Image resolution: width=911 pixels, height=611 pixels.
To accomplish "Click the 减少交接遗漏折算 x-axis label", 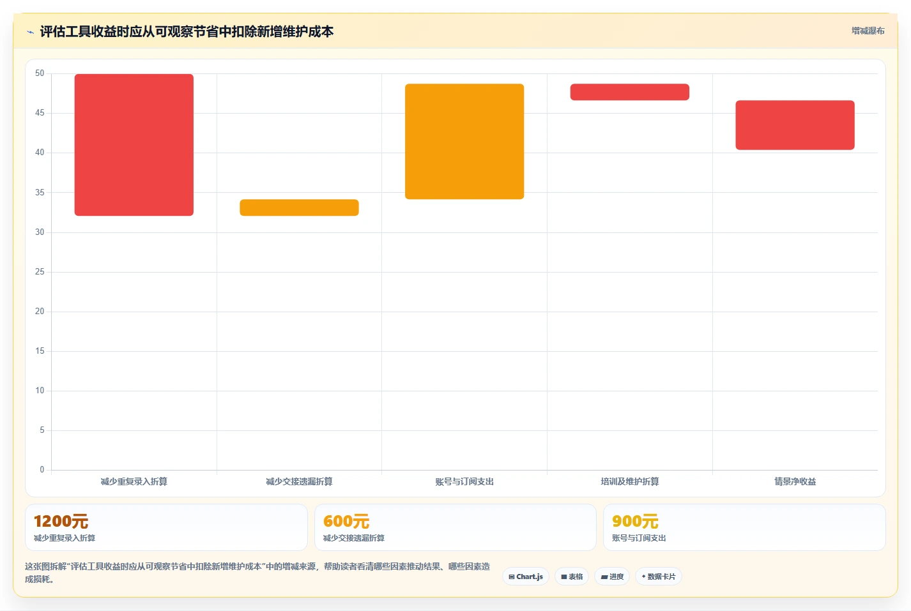I will (299, 481).
